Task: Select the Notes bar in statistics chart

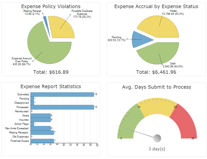Action: 41,116
